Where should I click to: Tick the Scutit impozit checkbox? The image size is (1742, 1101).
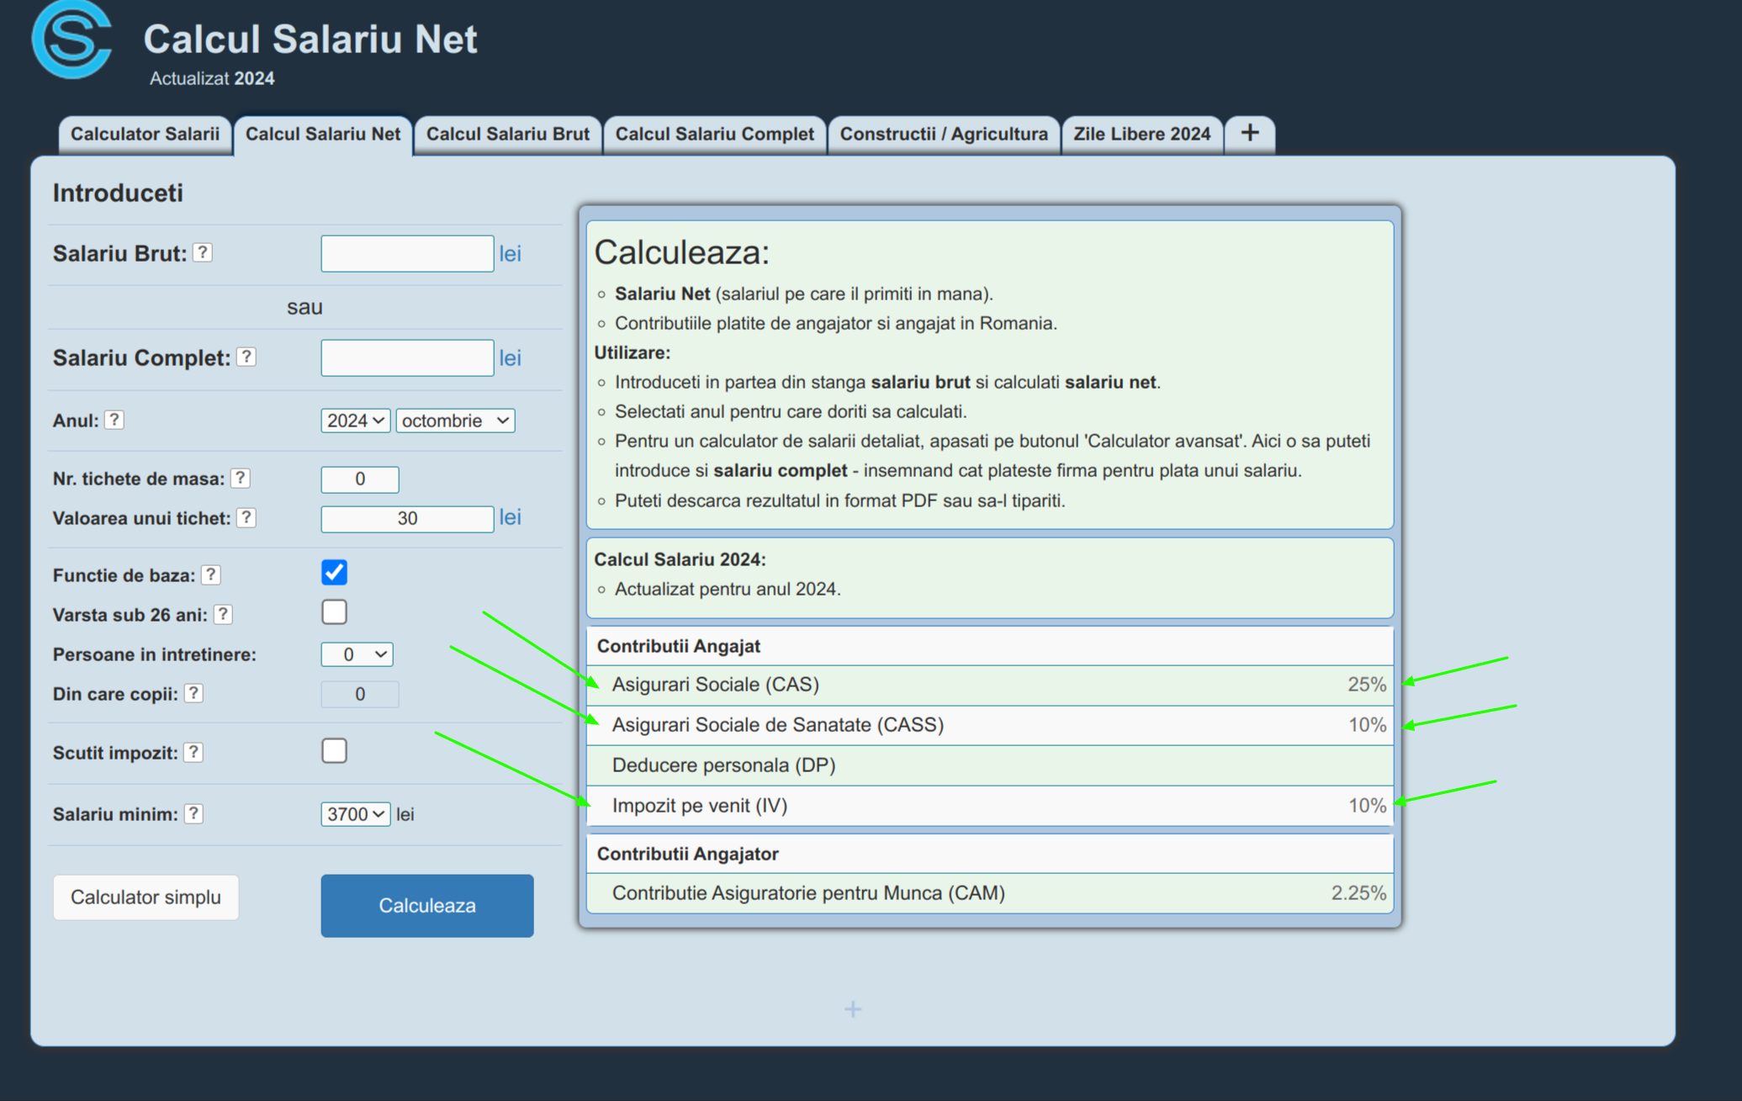[x=334, y=750]
